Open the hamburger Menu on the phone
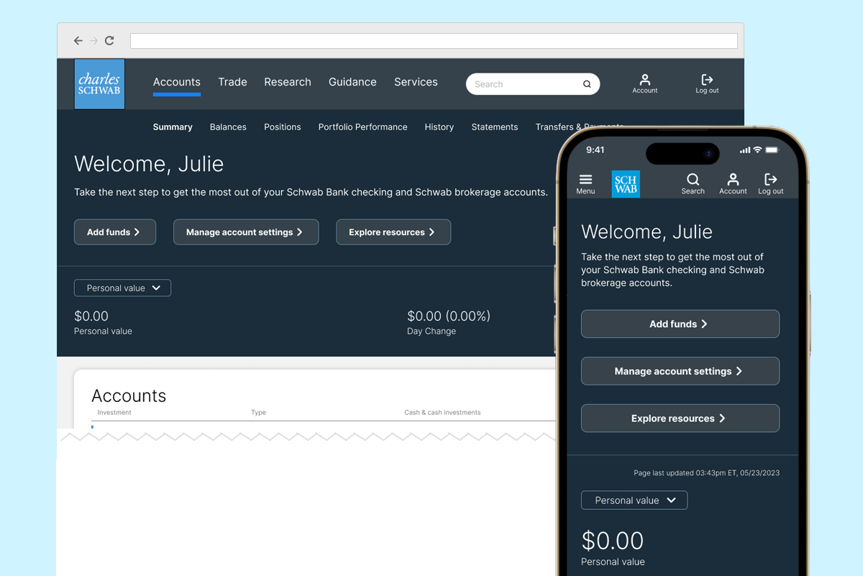Image resolution: width=863 pixels, height=576 pixels. (x=585, y=184)
